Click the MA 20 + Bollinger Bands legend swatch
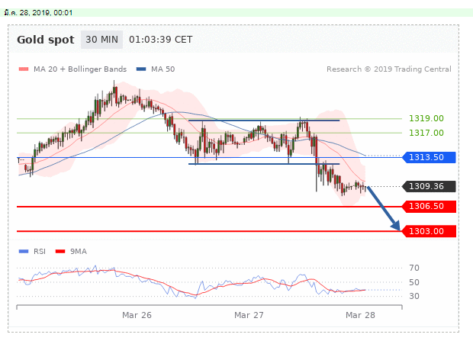 [x=24, y=69]
